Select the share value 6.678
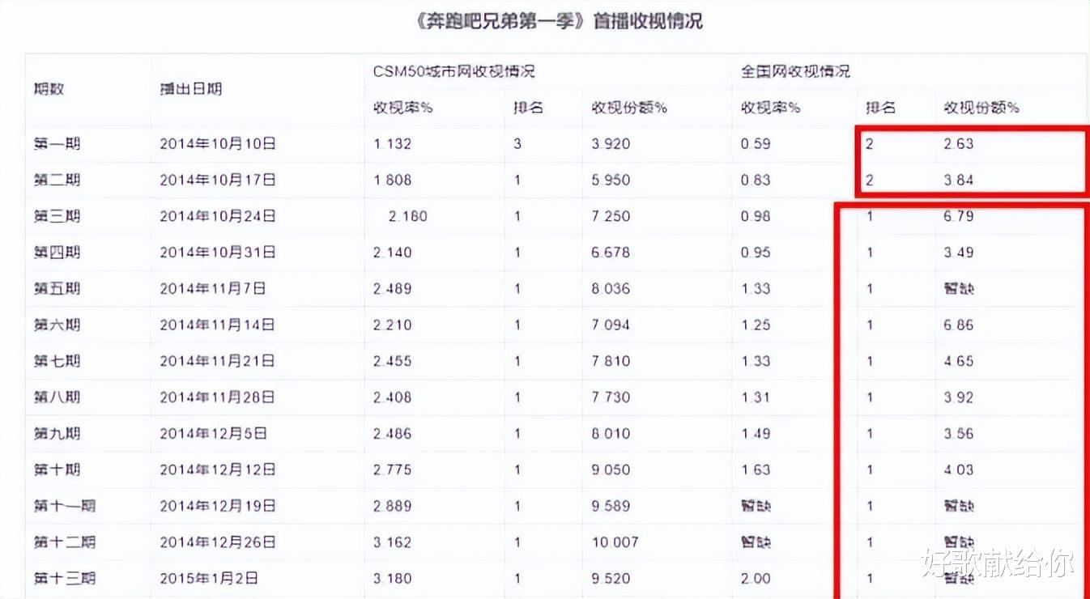This screenshot has width=1090, height=599. (611, 253)
